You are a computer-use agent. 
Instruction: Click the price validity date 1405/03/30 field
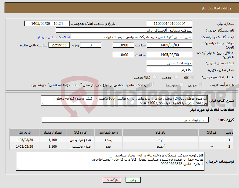170,55
